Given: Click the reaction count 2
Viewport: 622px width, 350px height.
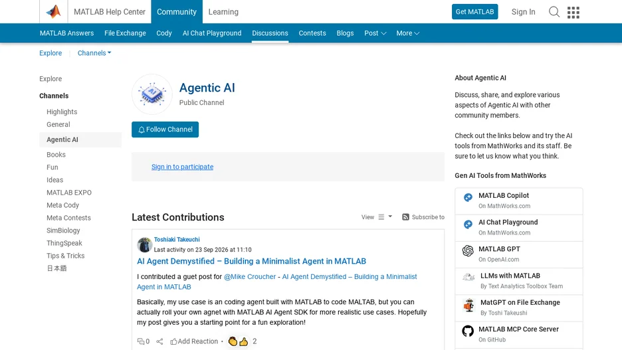Looking at the screenshot, I should [255, 341].
